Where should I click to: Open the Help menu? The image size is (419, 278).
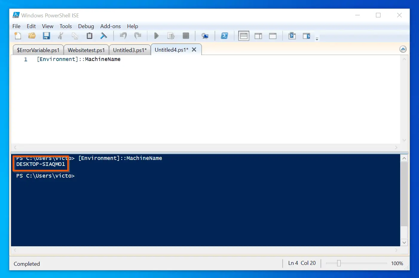coord(132,26)
